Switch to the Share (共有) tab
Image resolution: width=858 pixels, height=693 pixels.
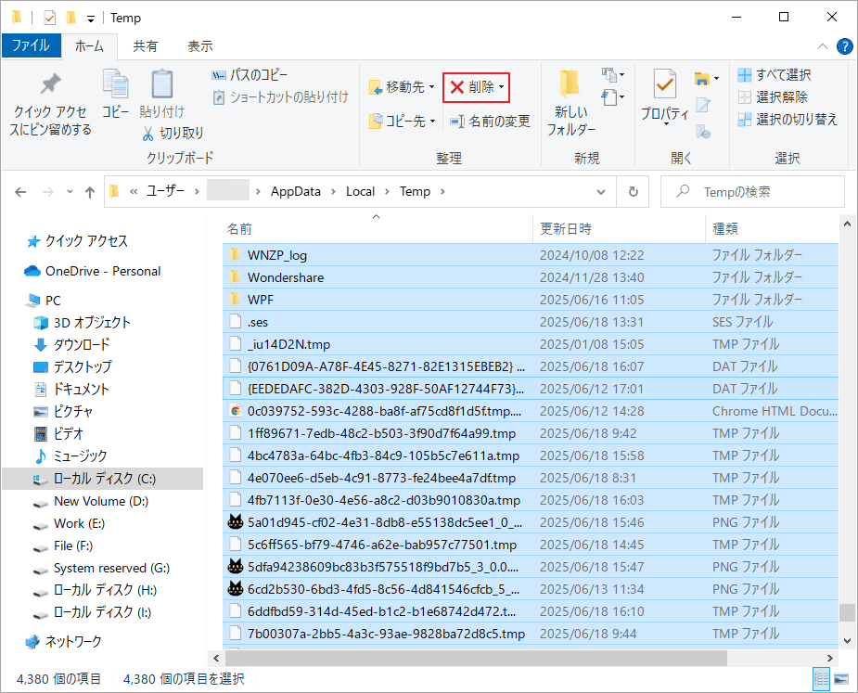(x=145, y=46)
